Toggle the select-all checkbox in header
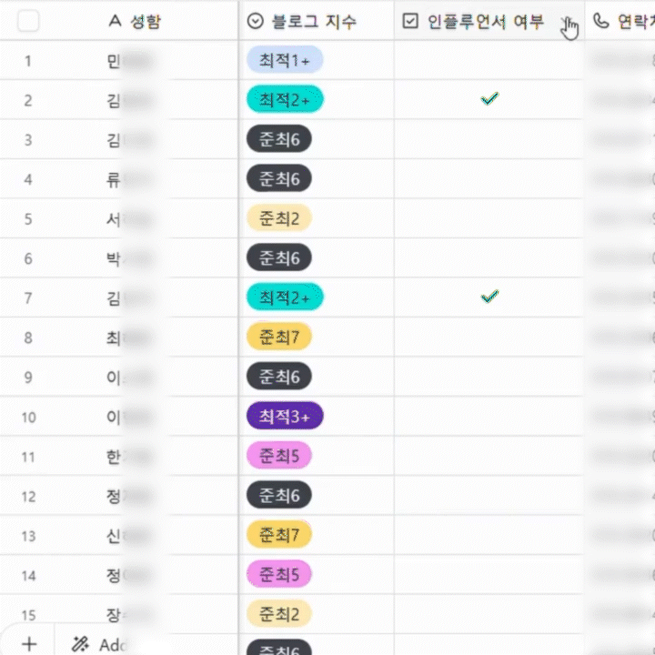The image size is (655, 655). [29, 21]
